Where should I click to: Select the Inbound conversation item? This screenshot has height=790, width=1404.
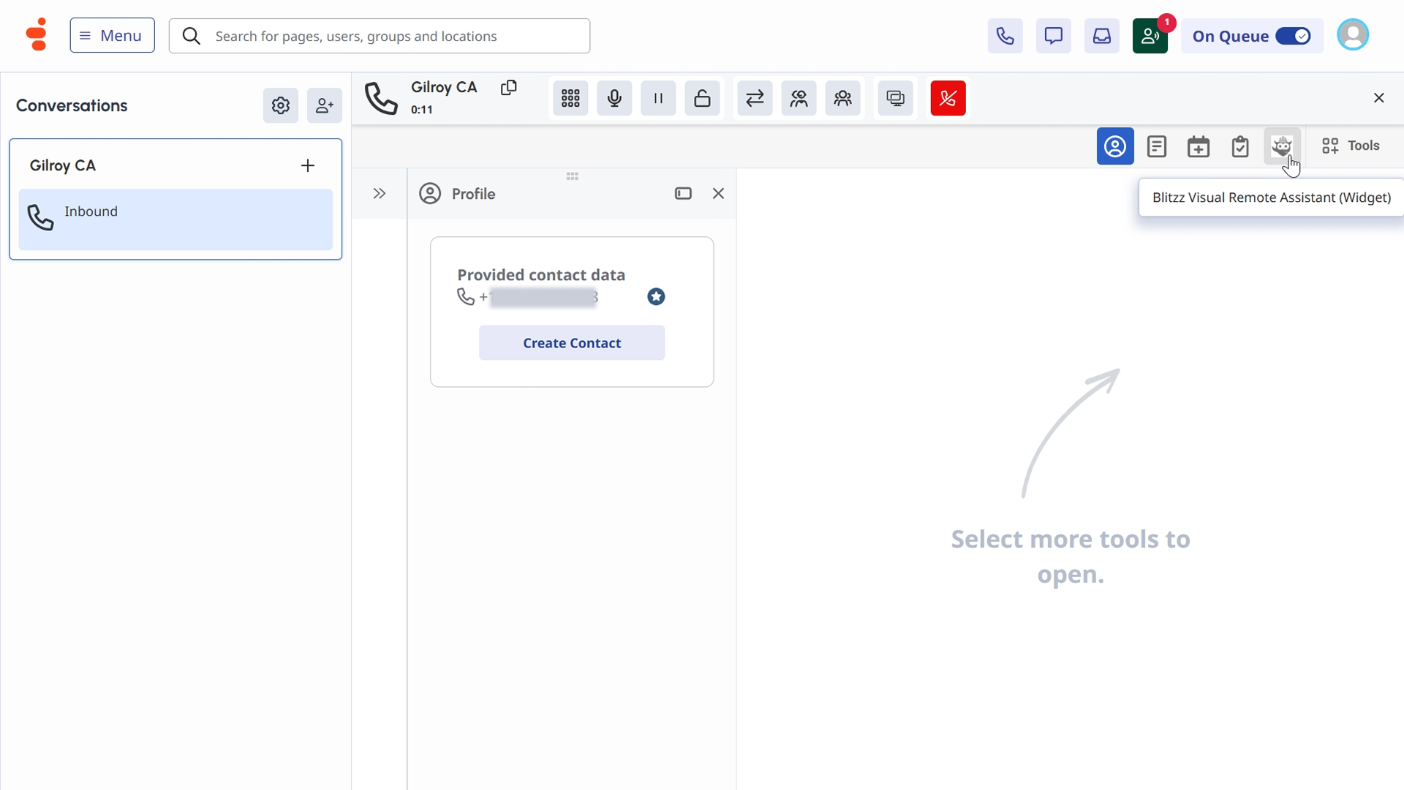[175, 219]
